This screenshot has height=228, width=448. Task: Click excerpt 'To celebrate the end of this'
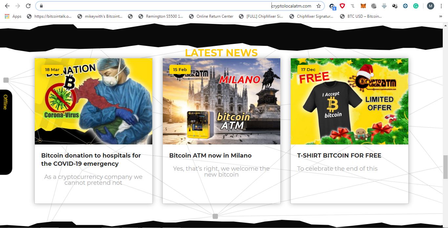pyautogui.click(x=337, y=169)
